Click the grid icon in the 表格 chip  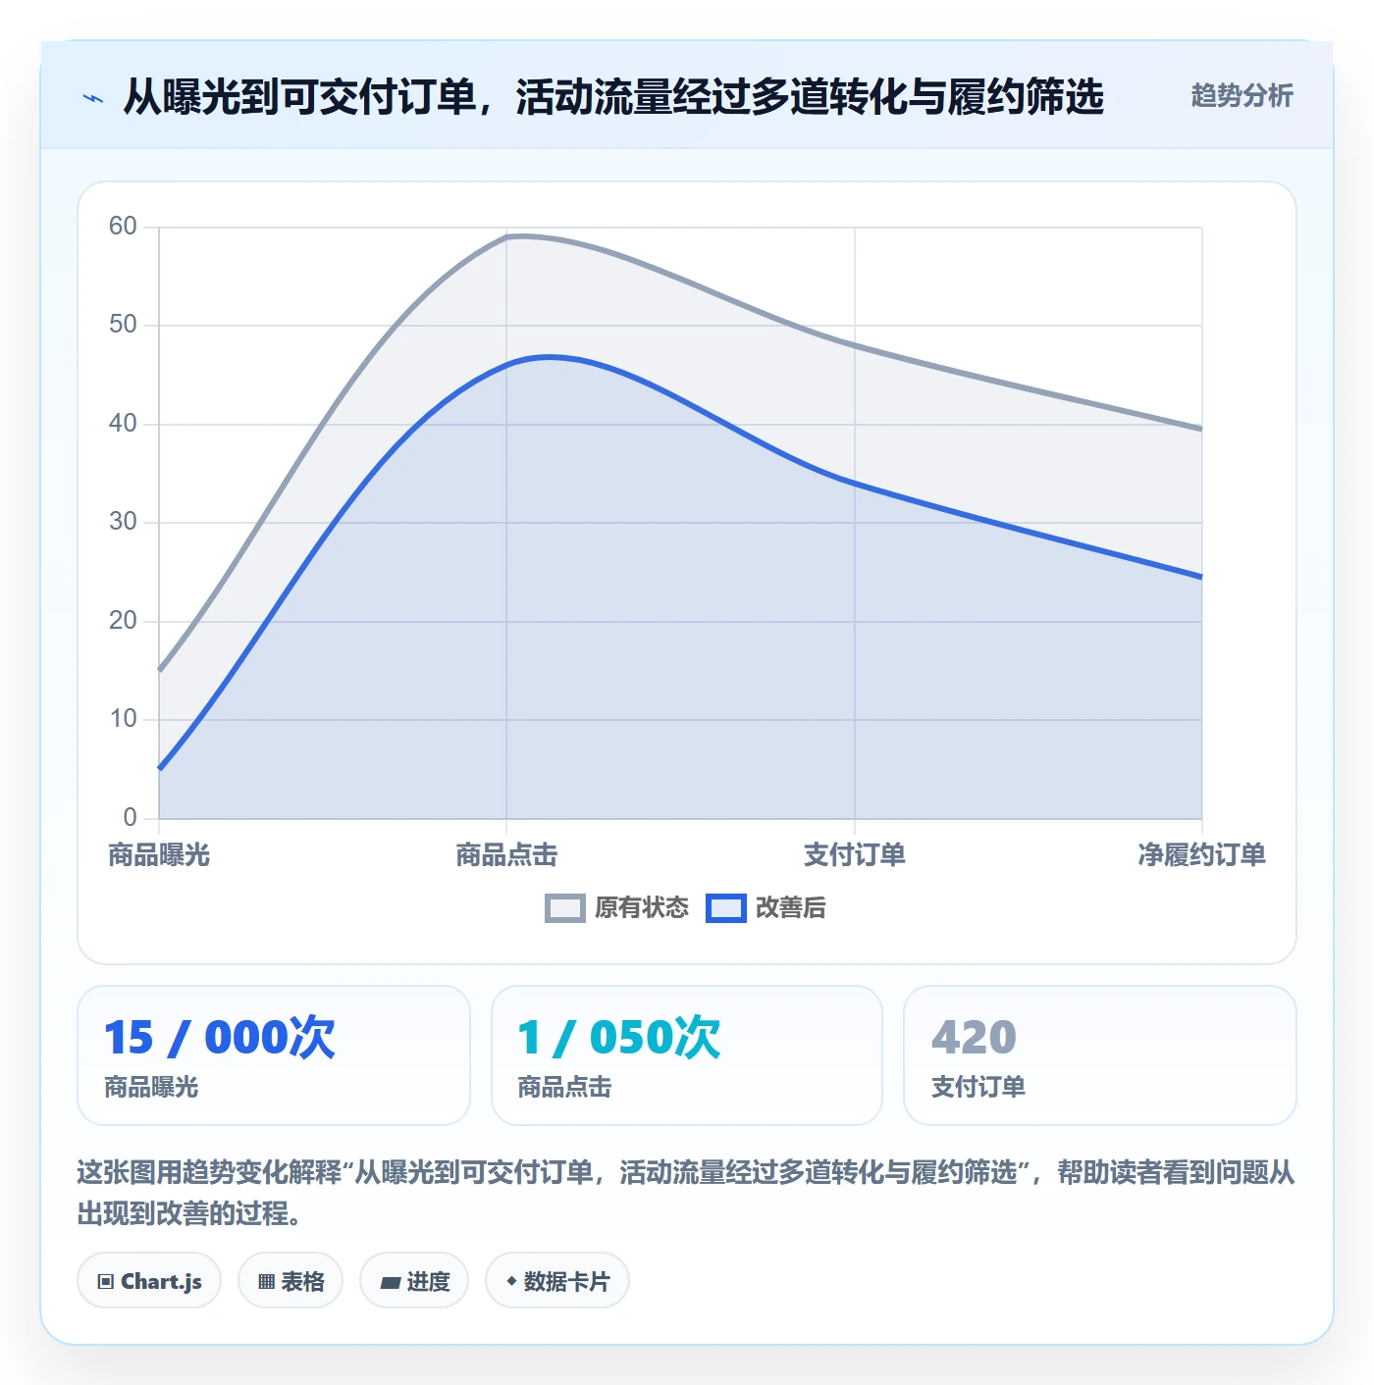(x=266, y=1282)
